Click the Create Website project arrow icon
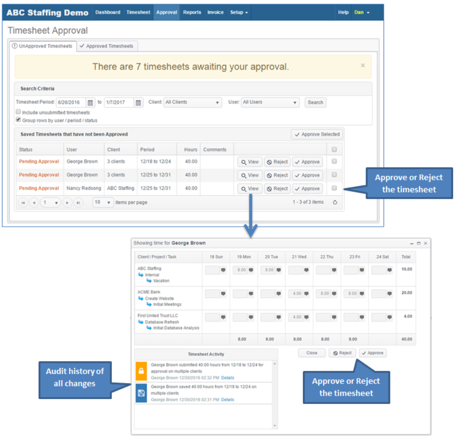Screen dimensions: 456x439 click(x=141, y=298)
